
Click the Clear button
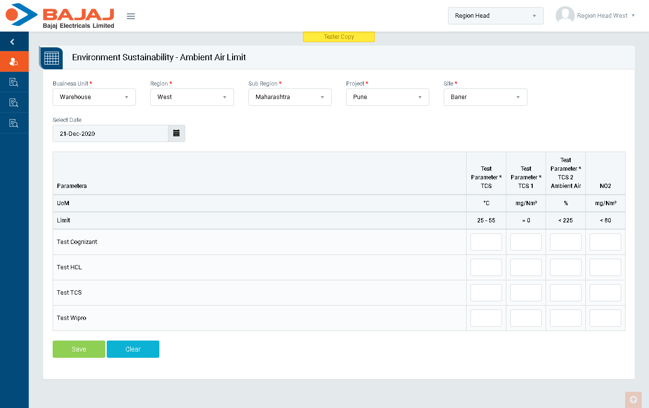coord(133,349)
